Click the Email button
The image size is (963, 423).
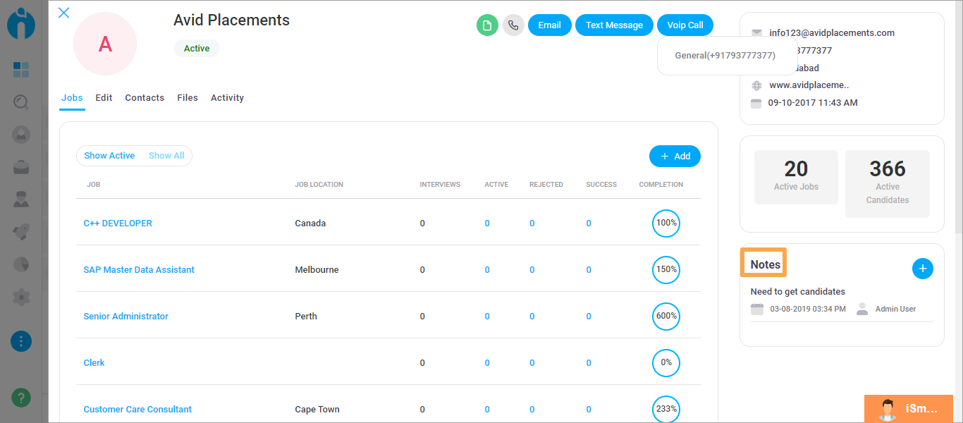(x=549, y=25)
